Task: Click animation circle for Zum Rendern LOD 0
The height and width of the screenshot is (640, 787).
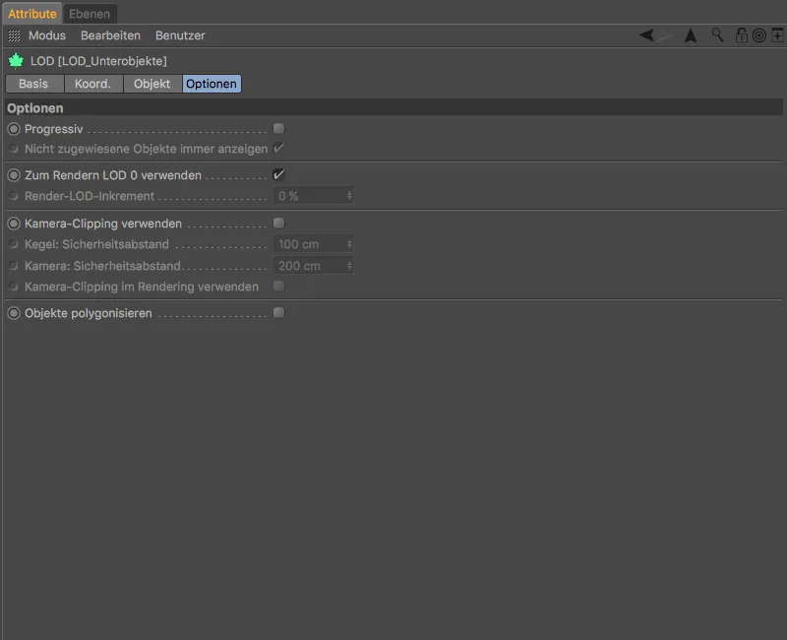Action: [x=14, y=175]
